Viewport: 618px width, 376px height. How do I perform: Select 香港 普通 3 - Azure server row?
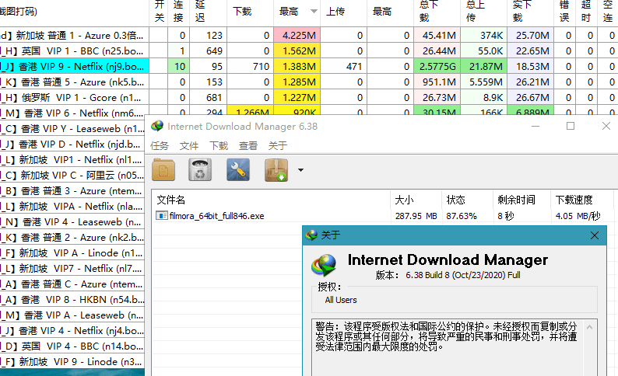coord(72,191)
